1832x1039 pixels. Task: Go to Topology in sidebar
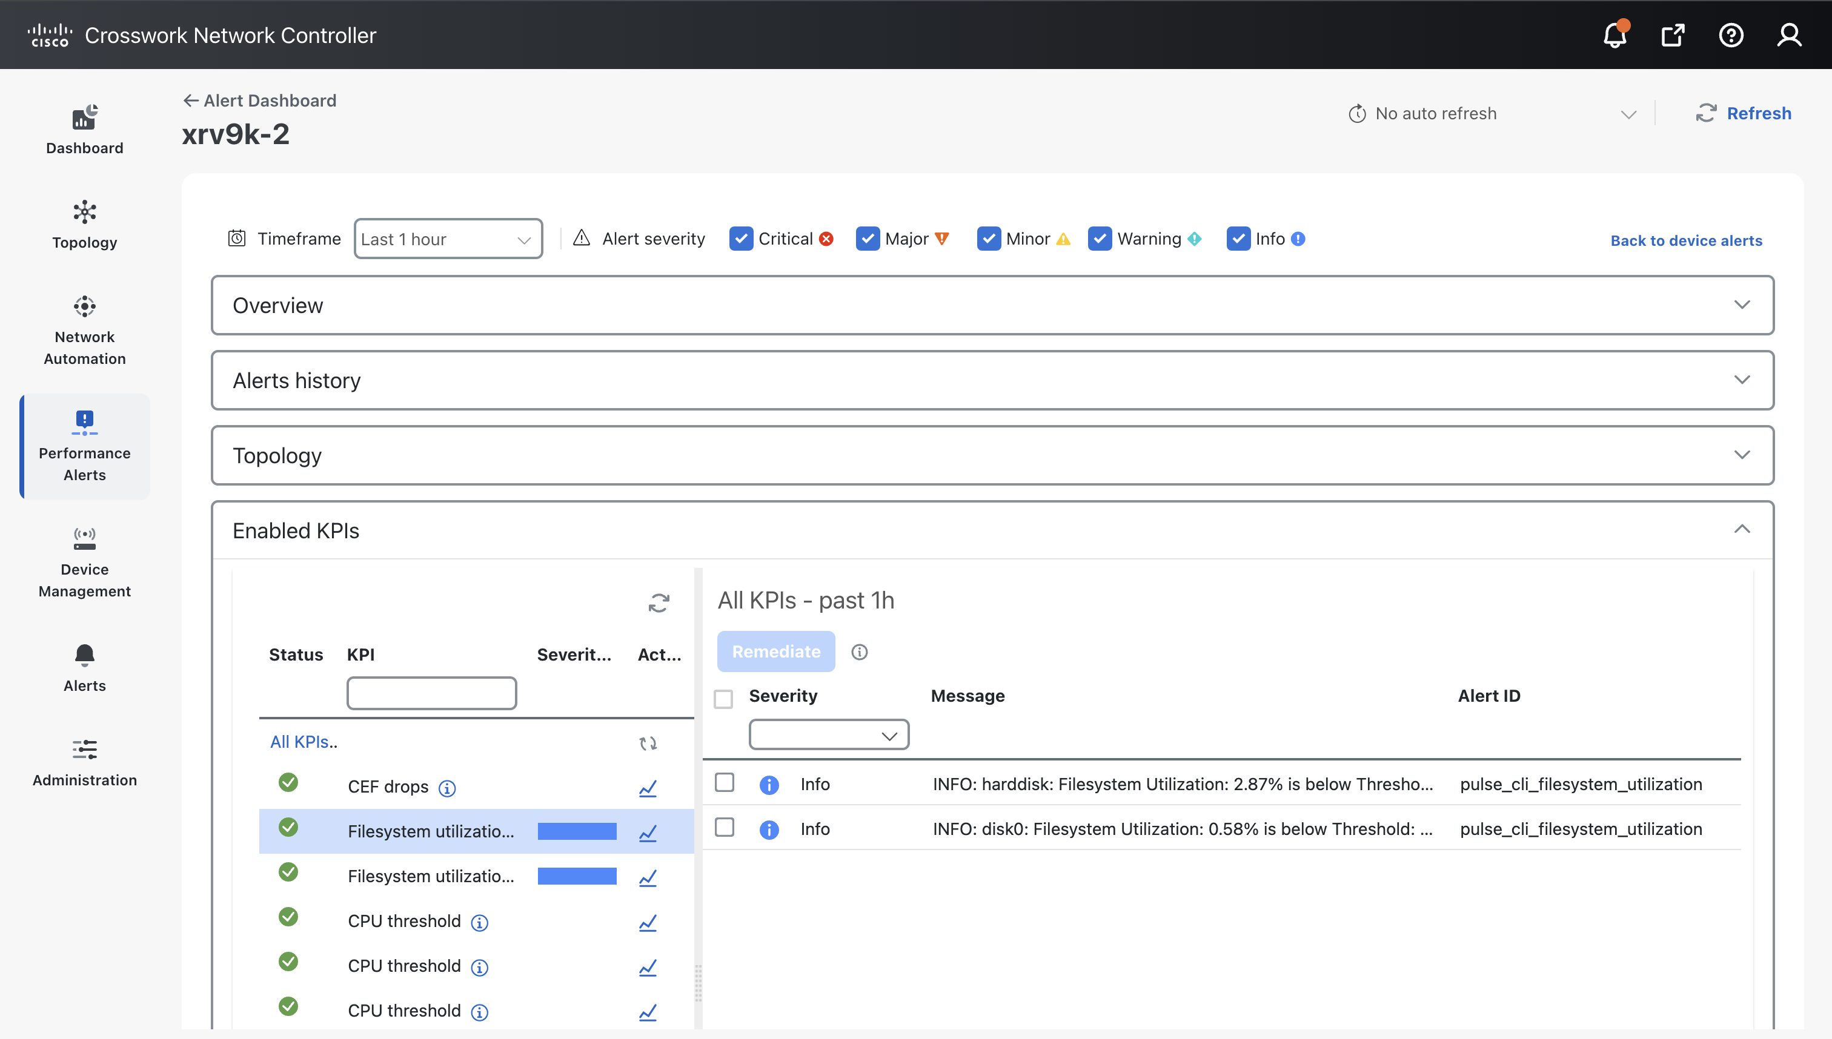click(84, 224)
